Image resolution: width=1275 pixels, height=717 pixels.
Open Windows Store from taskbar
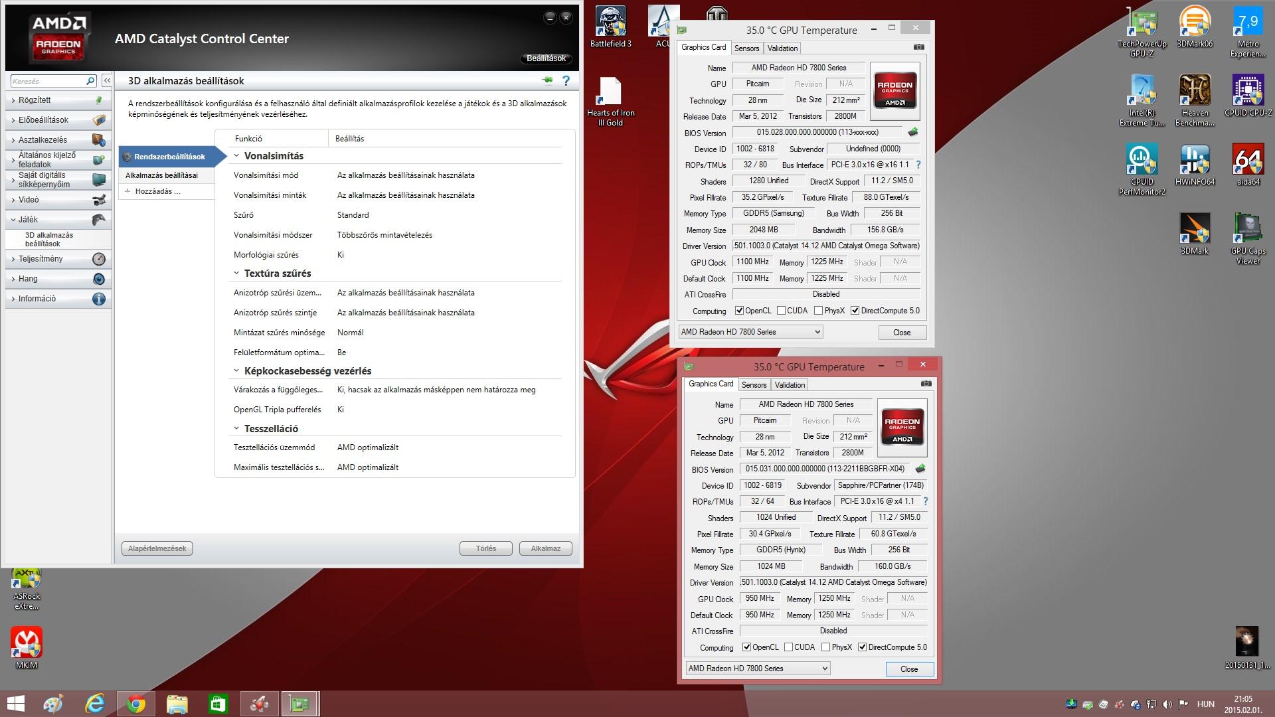pos(218,704)
